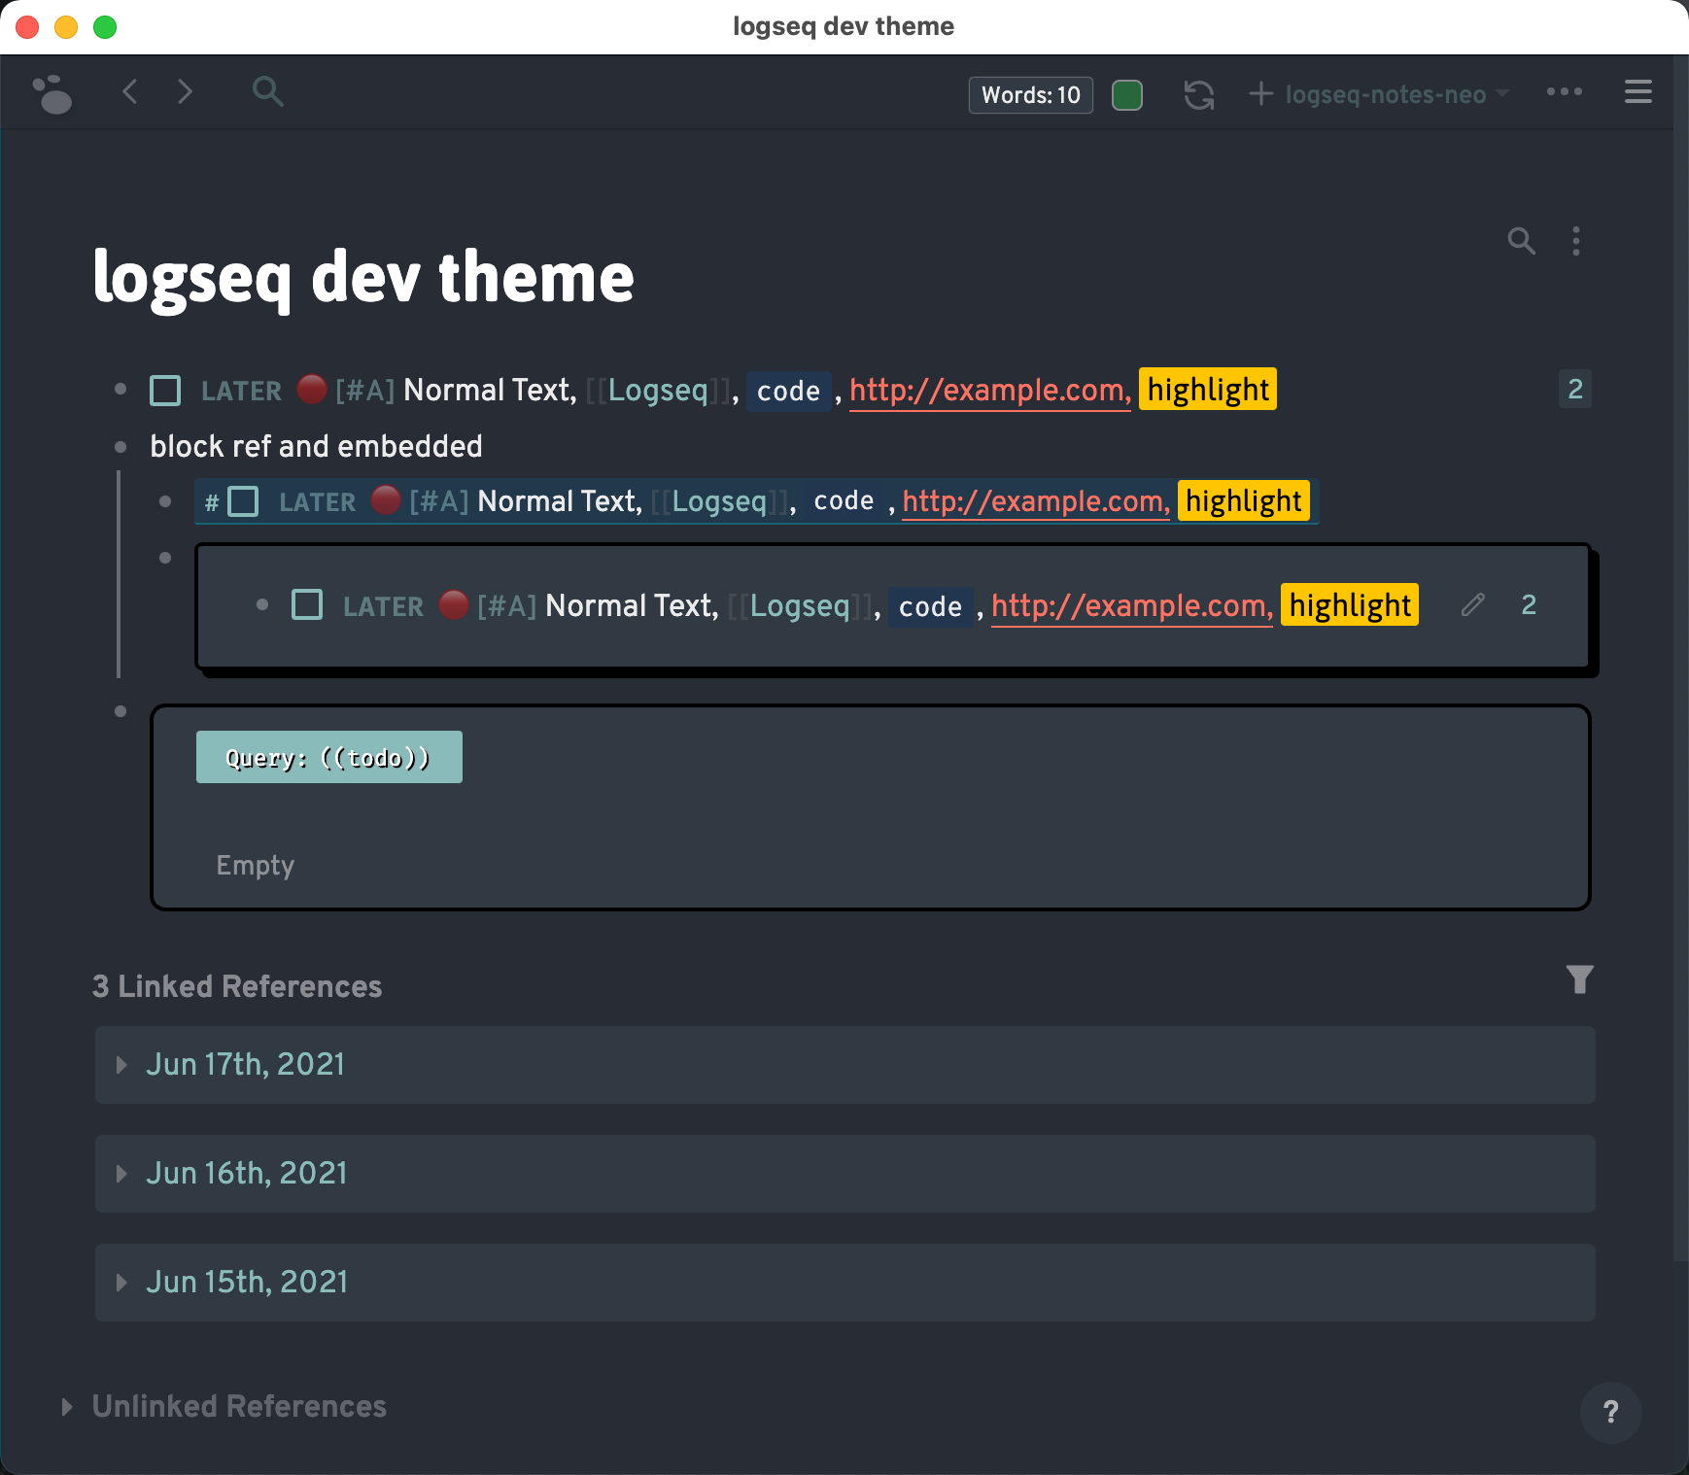Expand the Unlinked References section

(67, 1407)
